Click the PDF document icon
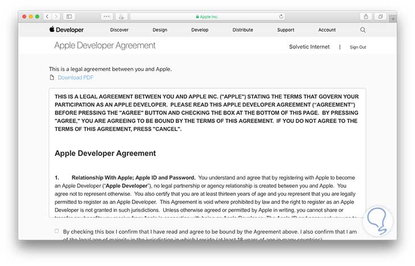The image size is (415, 266). [x=52, y=77]
